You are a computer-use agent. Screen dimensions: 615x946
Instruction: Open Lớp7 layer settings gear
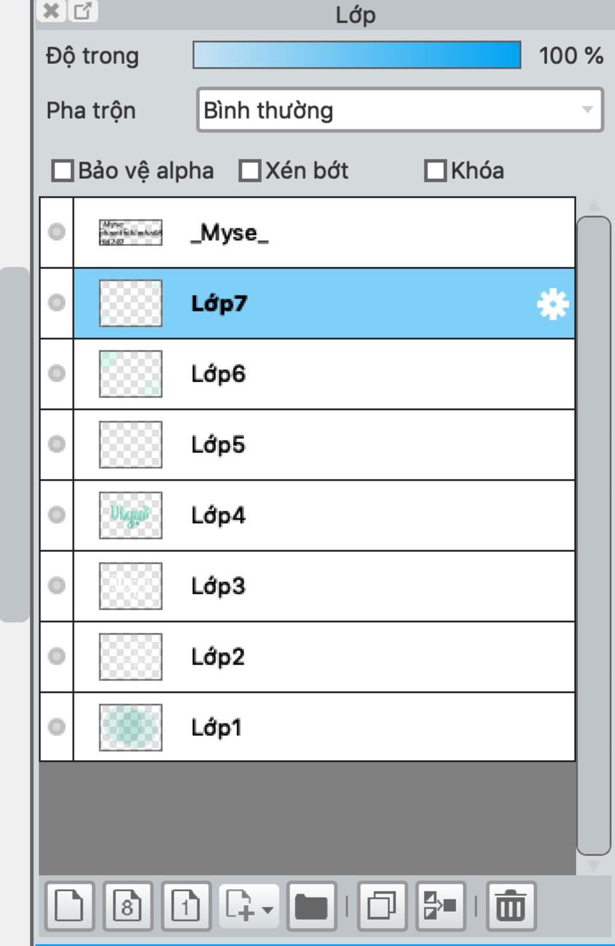tap(553, 304)
